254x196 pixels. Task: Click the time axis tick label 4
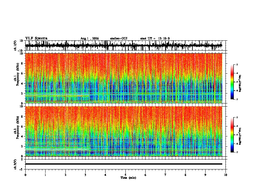pyautogui.click(x=105, y=175)
